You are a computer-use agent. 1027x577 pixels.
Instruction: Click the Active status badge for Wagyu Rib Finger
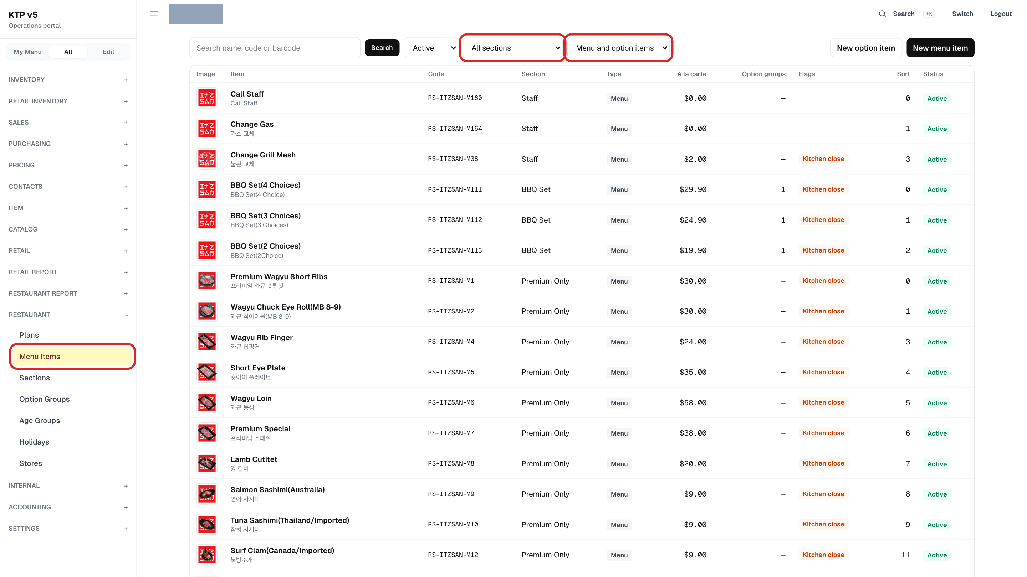936,342
